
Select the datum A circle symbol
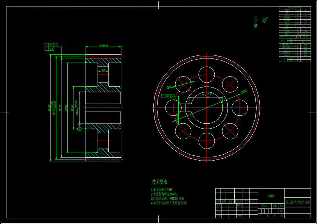pos(79,129)
